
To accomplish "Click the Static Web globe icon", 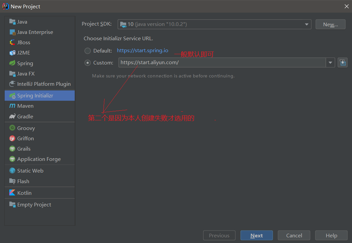I will click(x=12, y=171).
